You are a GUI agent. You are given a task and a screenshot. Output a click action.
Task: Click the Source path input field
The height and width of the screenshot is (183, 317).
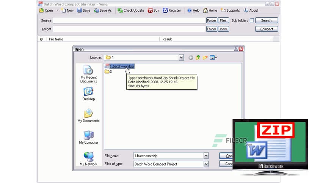[129, 20]
